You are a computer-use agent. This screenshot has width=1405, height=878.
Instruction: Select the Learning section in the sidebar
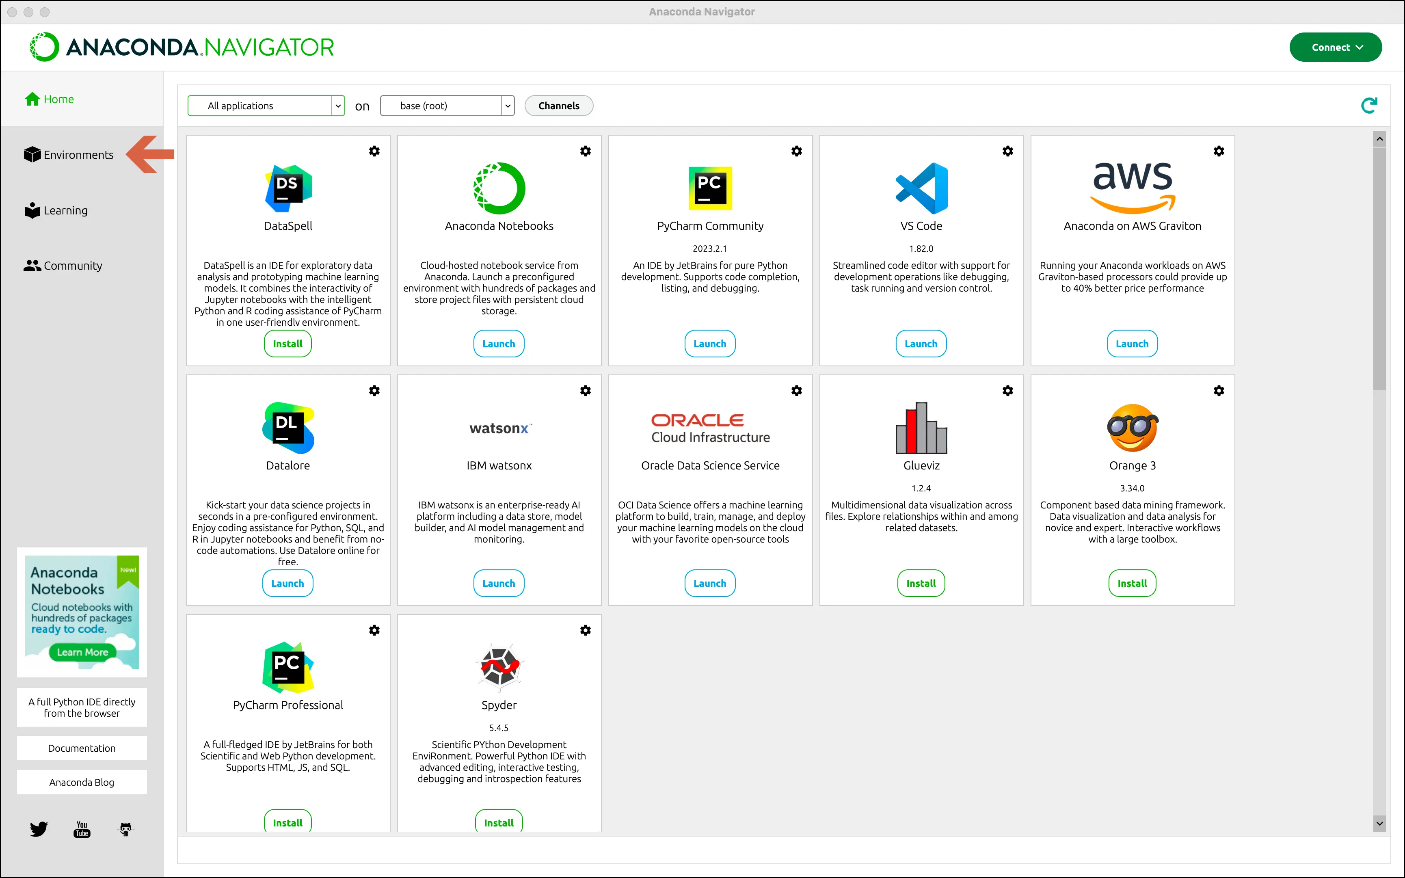coord(65,210)
